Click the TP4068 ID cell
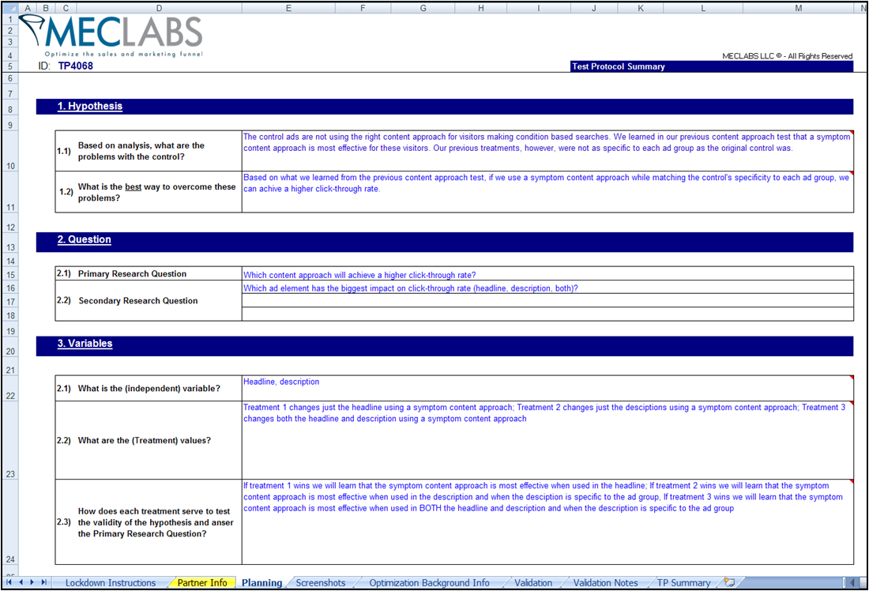Image resolution: width=869 pixels, height=591 pixels. pos(76,66)
